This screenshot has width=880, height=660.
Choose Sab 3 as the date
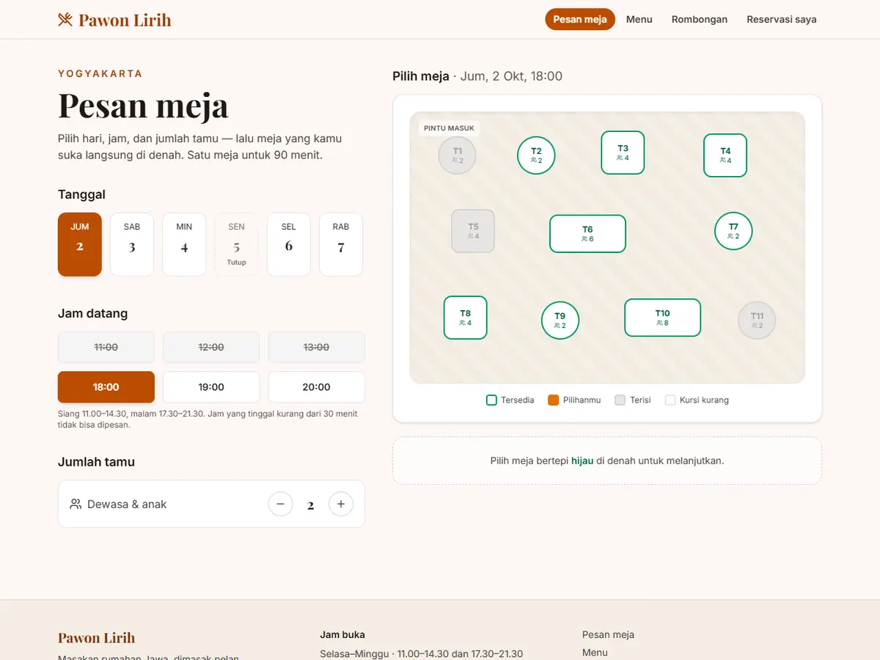tap(132, 244)
